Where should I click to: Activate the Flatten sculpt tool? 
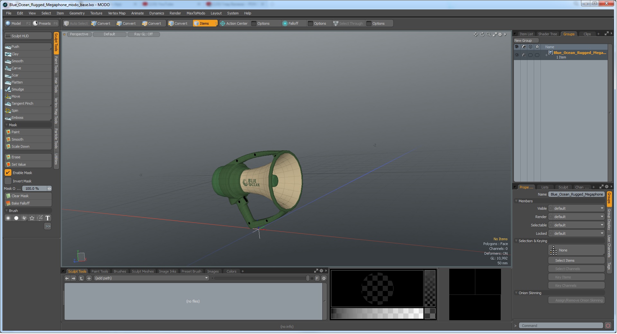[28, 82]
